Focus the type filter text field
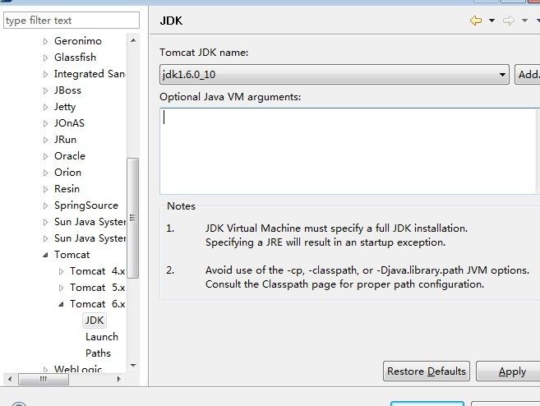 click(72, 21)
